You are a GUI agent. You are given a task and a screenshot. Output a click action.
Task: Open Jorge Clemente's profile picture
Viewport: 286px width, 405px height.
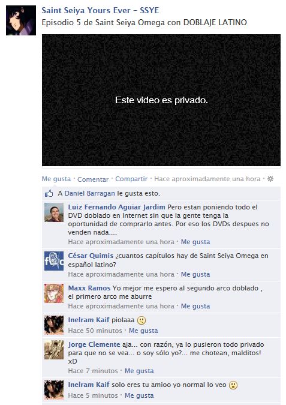(x=54, y=350)
